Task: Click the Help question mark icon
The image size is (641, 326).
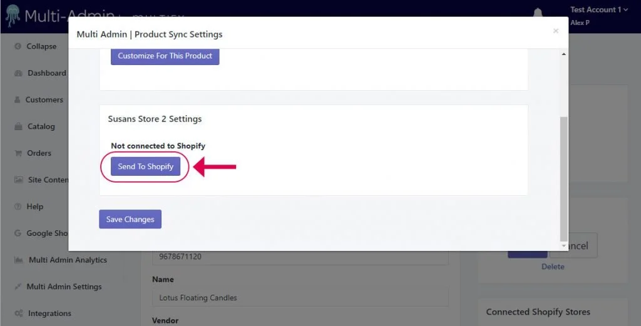Action: 18,206
